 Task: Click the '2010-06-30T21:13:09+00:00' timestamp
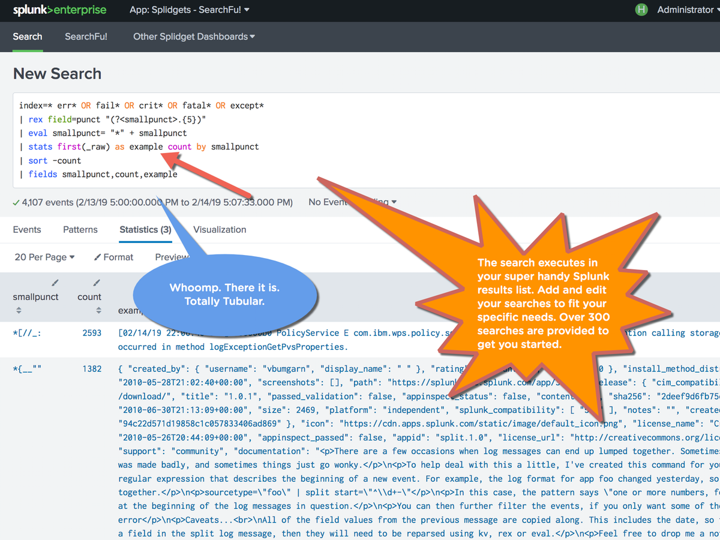pyautogui.click(x=183, y=410)
